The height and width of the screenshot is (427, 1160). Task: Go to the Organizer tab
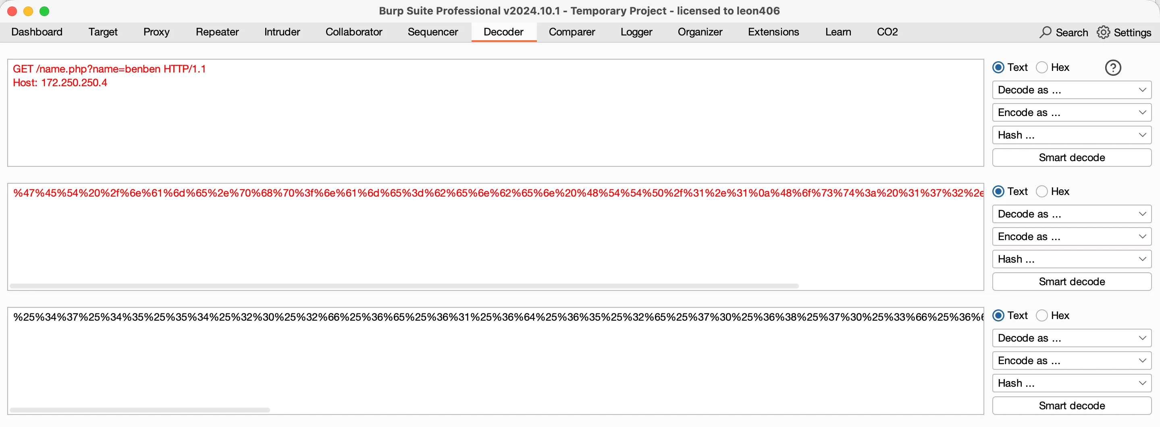click(x=700, y=32)
